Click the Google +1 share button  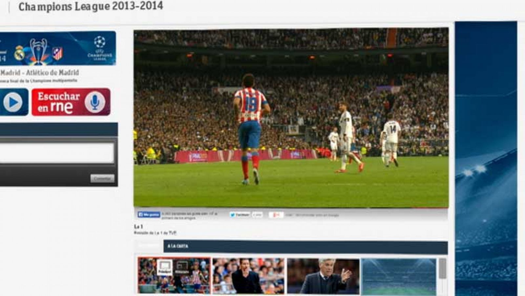[276, 215]
